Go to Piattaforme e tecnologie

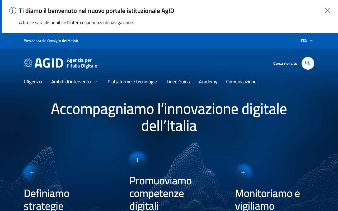[x=132, y=82]
